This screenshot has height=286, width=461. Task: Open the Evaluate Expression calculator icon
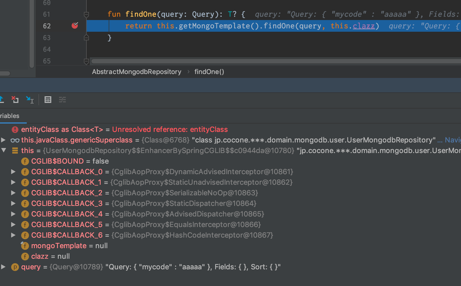[x=48, y=100]
